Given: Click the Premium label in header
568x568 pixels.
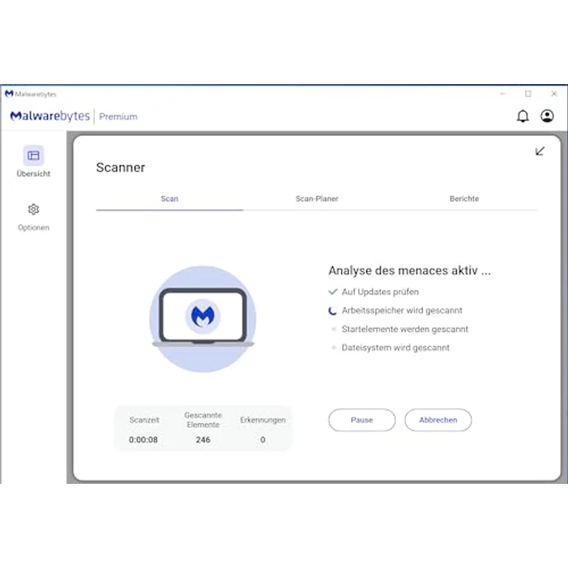Looking at the screenshot, I should (118, 117).
